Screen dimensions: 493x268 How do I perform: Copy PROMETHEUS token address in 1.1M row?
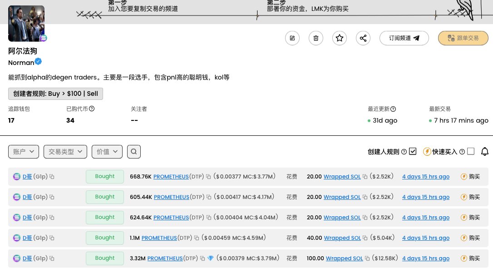pyautogui.click(x=197, y=238)
